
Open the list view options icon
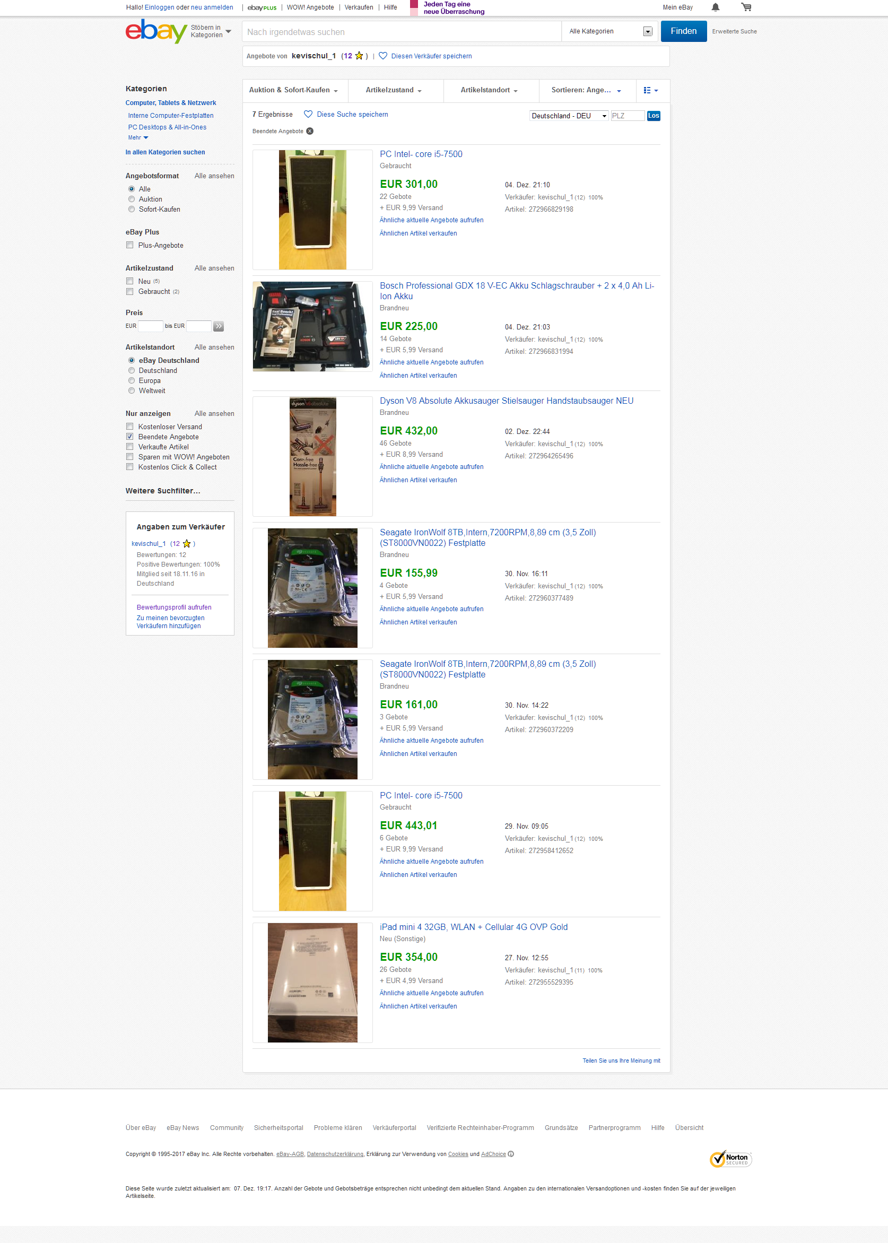pyautogui.click(x=651, y=90)
